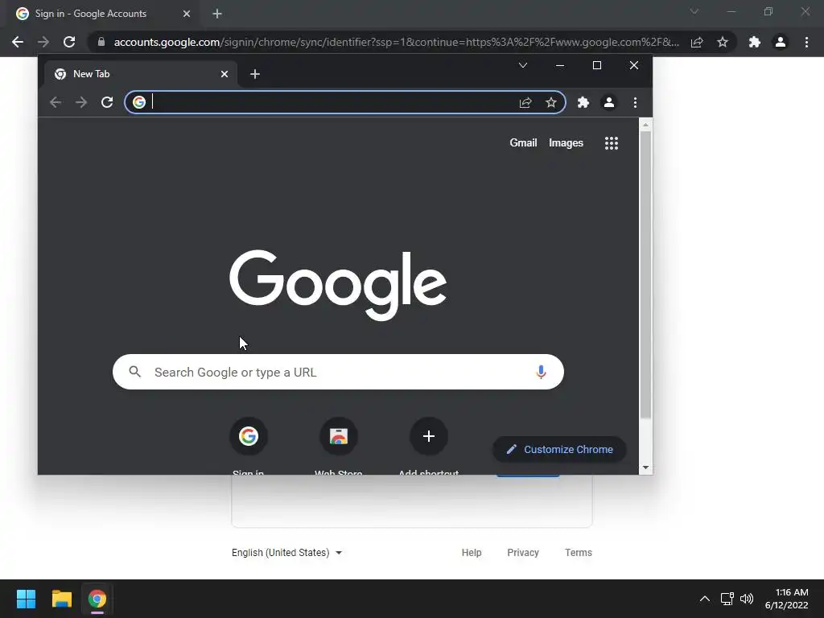Click Customize Chrome button
Image resolution: width=824 pixels, height=618 pixels.
(559, 449)
